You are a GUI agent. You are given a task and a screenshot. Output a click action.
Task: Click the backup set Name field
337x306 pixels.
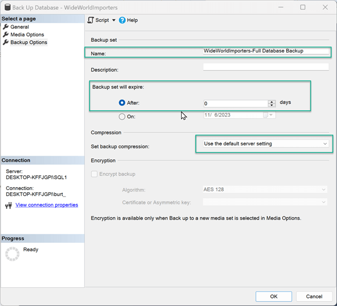click(266, 51)
